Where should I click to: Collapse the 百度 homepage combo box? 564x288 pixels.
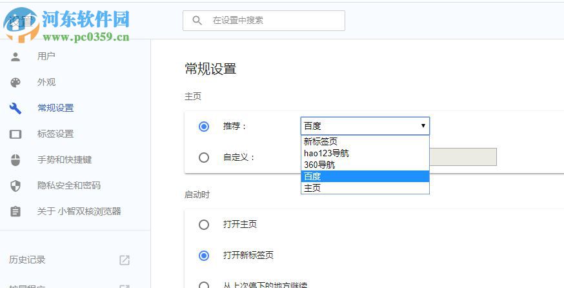click(x=365, y=126)
